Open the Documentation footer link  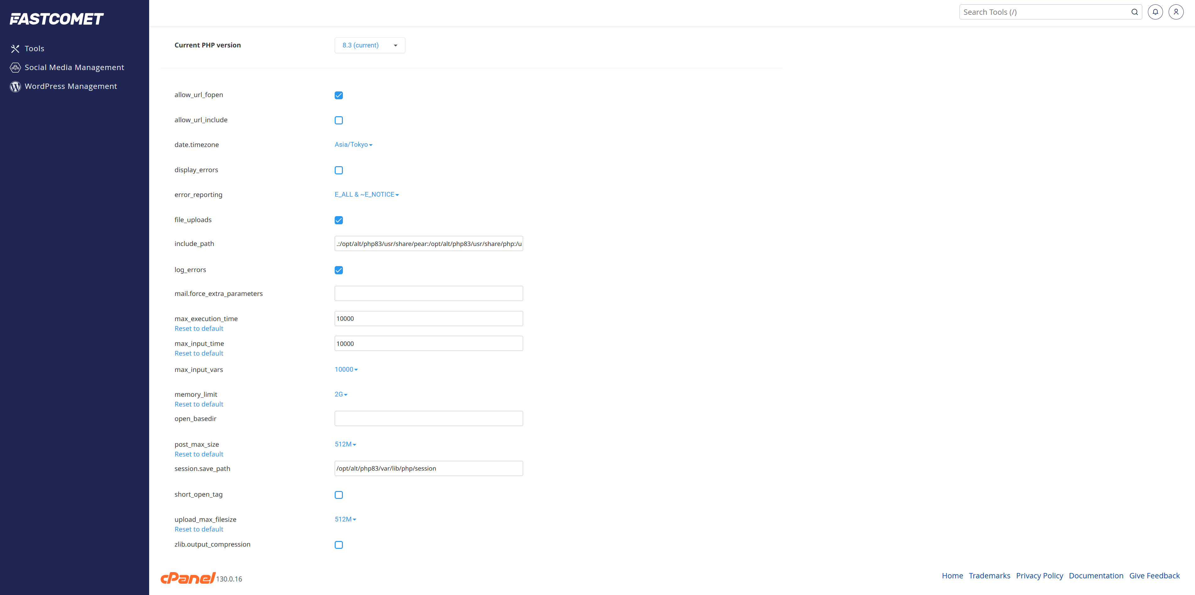pos(1096,576)
